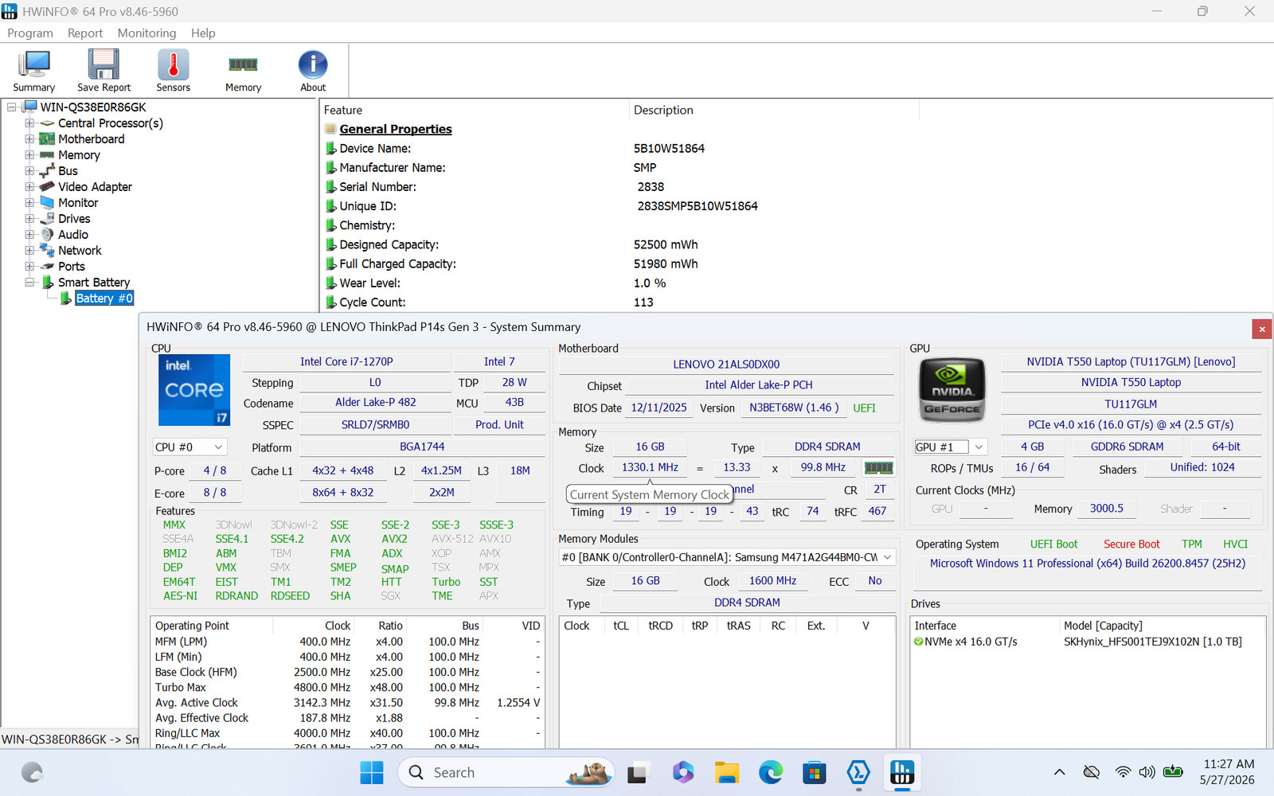Click the Description column header
This screenshot has width=1274, height=796.
[774, 110]
